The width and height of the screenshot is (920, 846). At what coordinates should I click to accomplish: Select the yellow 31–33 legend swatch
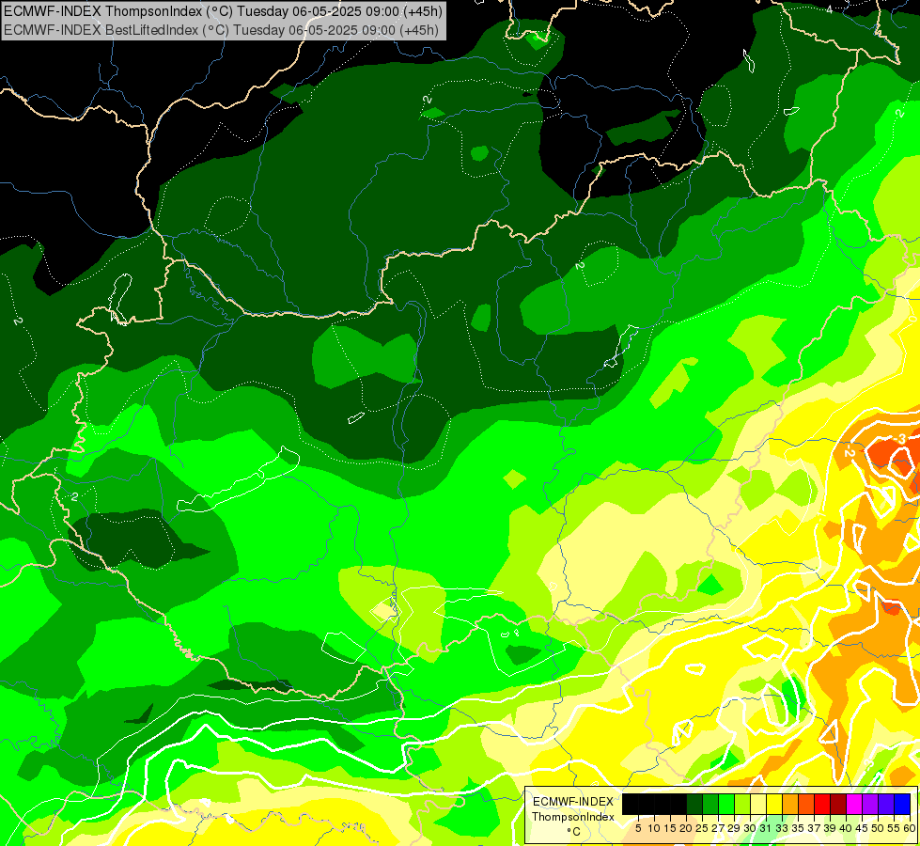[x=774, y=804]
